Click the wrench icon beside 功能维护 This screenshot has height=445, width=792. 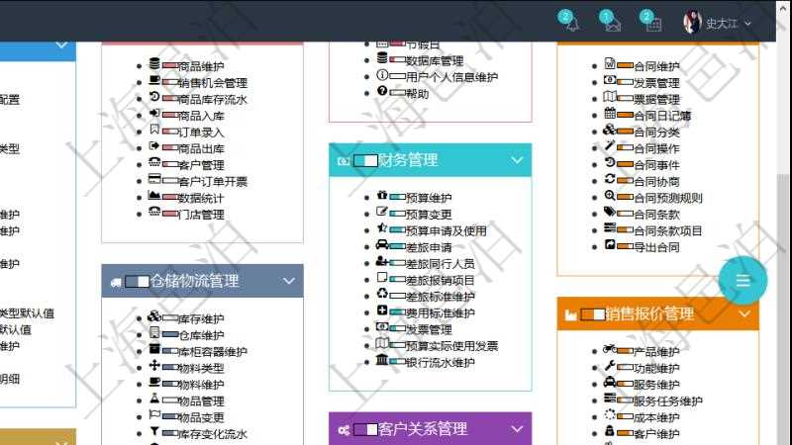click(x=610, y=365)
